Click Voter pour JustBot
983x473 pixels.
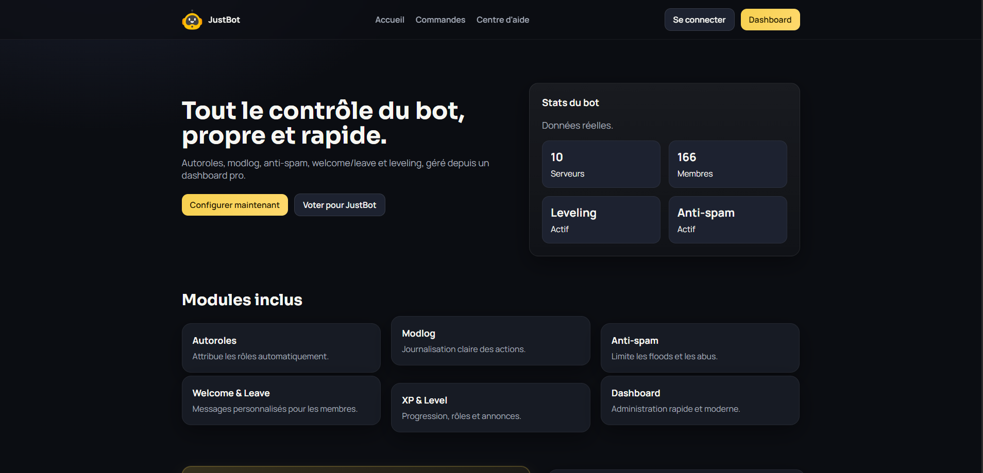pyautogui.click(x=339, y=204)
